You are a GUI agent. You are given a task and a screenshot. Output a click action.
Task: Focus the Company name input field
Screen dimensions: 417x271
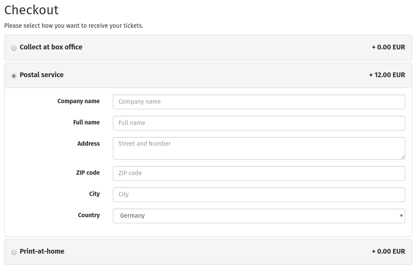(x=259, y=102)
